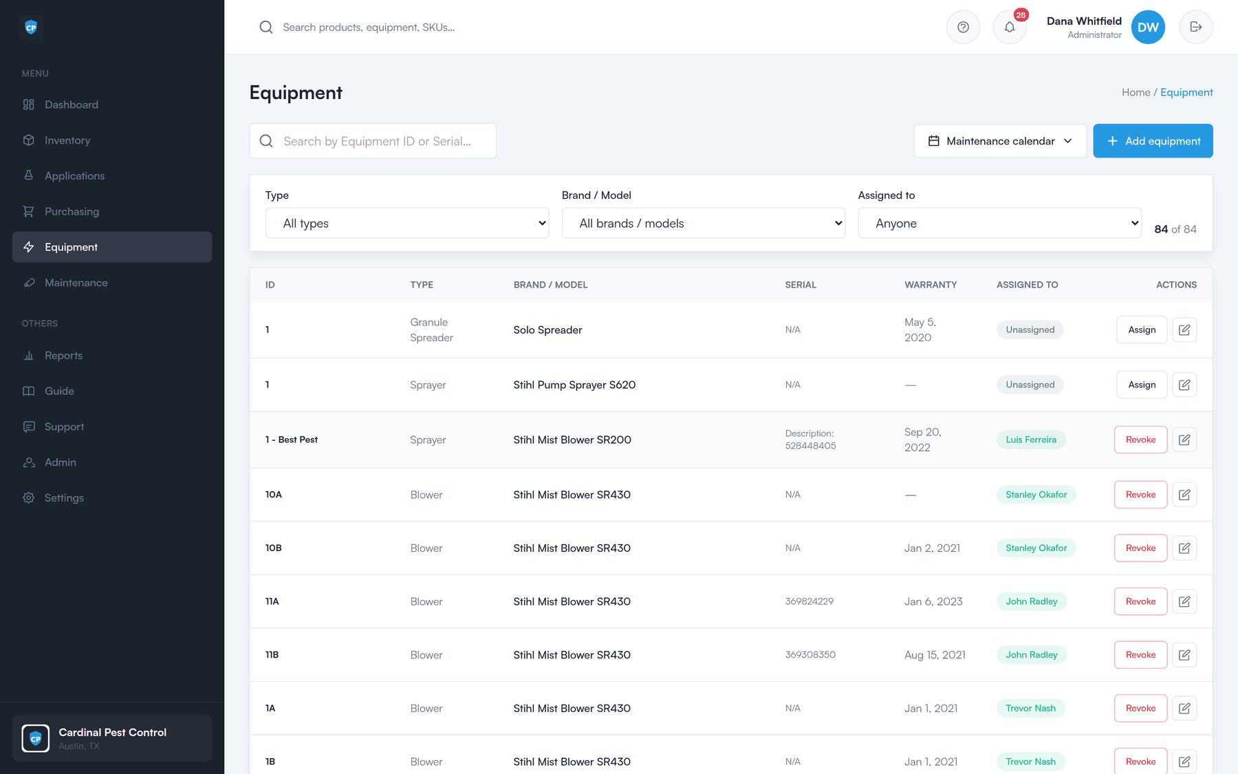
Task: Click the SERIAL column header
Action: [801, 285]
